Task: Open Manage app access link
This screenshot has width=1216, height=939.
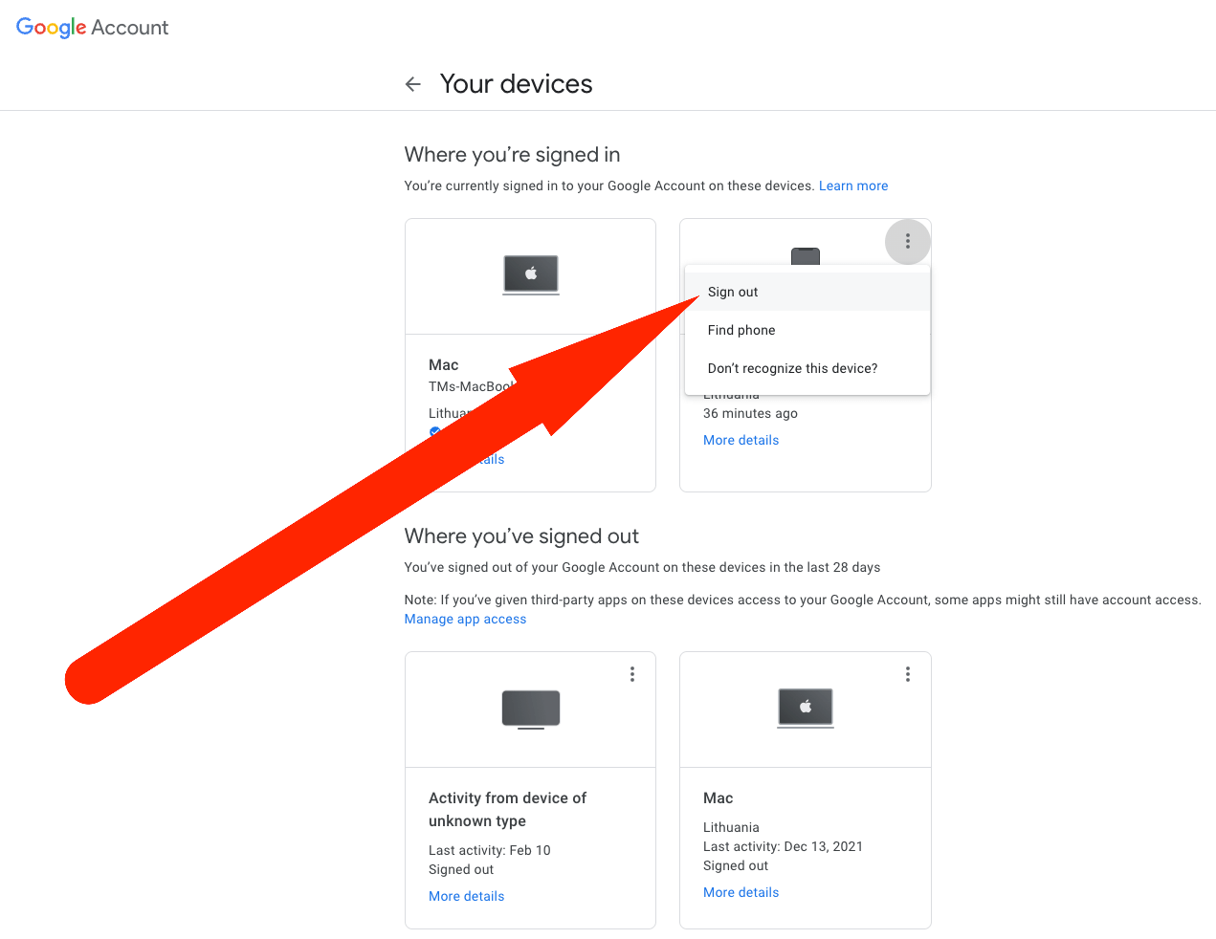Action: coord(465,619)
